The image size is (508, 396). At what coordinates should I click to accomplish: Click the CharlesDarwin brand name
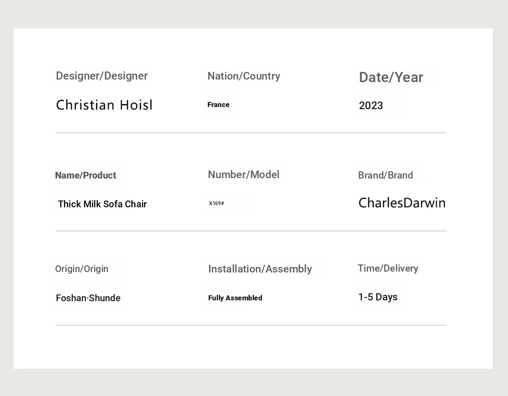402,203
